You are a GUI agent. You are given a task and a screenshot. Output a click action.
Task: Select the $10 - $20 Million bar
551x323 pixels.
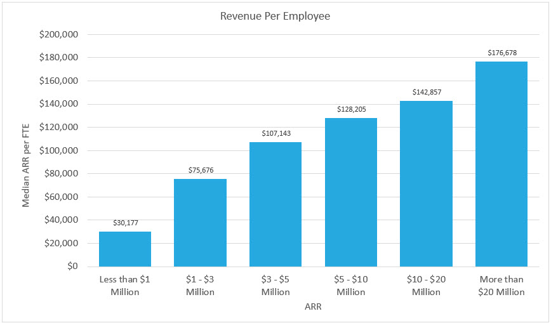pos(426,183)
